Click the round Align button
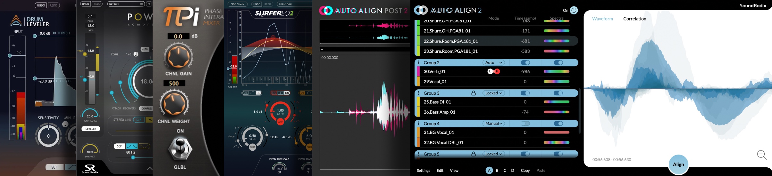 click(678, 164)
